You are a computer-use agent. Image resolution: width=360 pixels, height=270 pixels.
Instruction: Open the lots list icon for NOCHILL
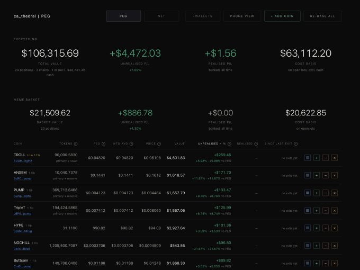point(308,246)
